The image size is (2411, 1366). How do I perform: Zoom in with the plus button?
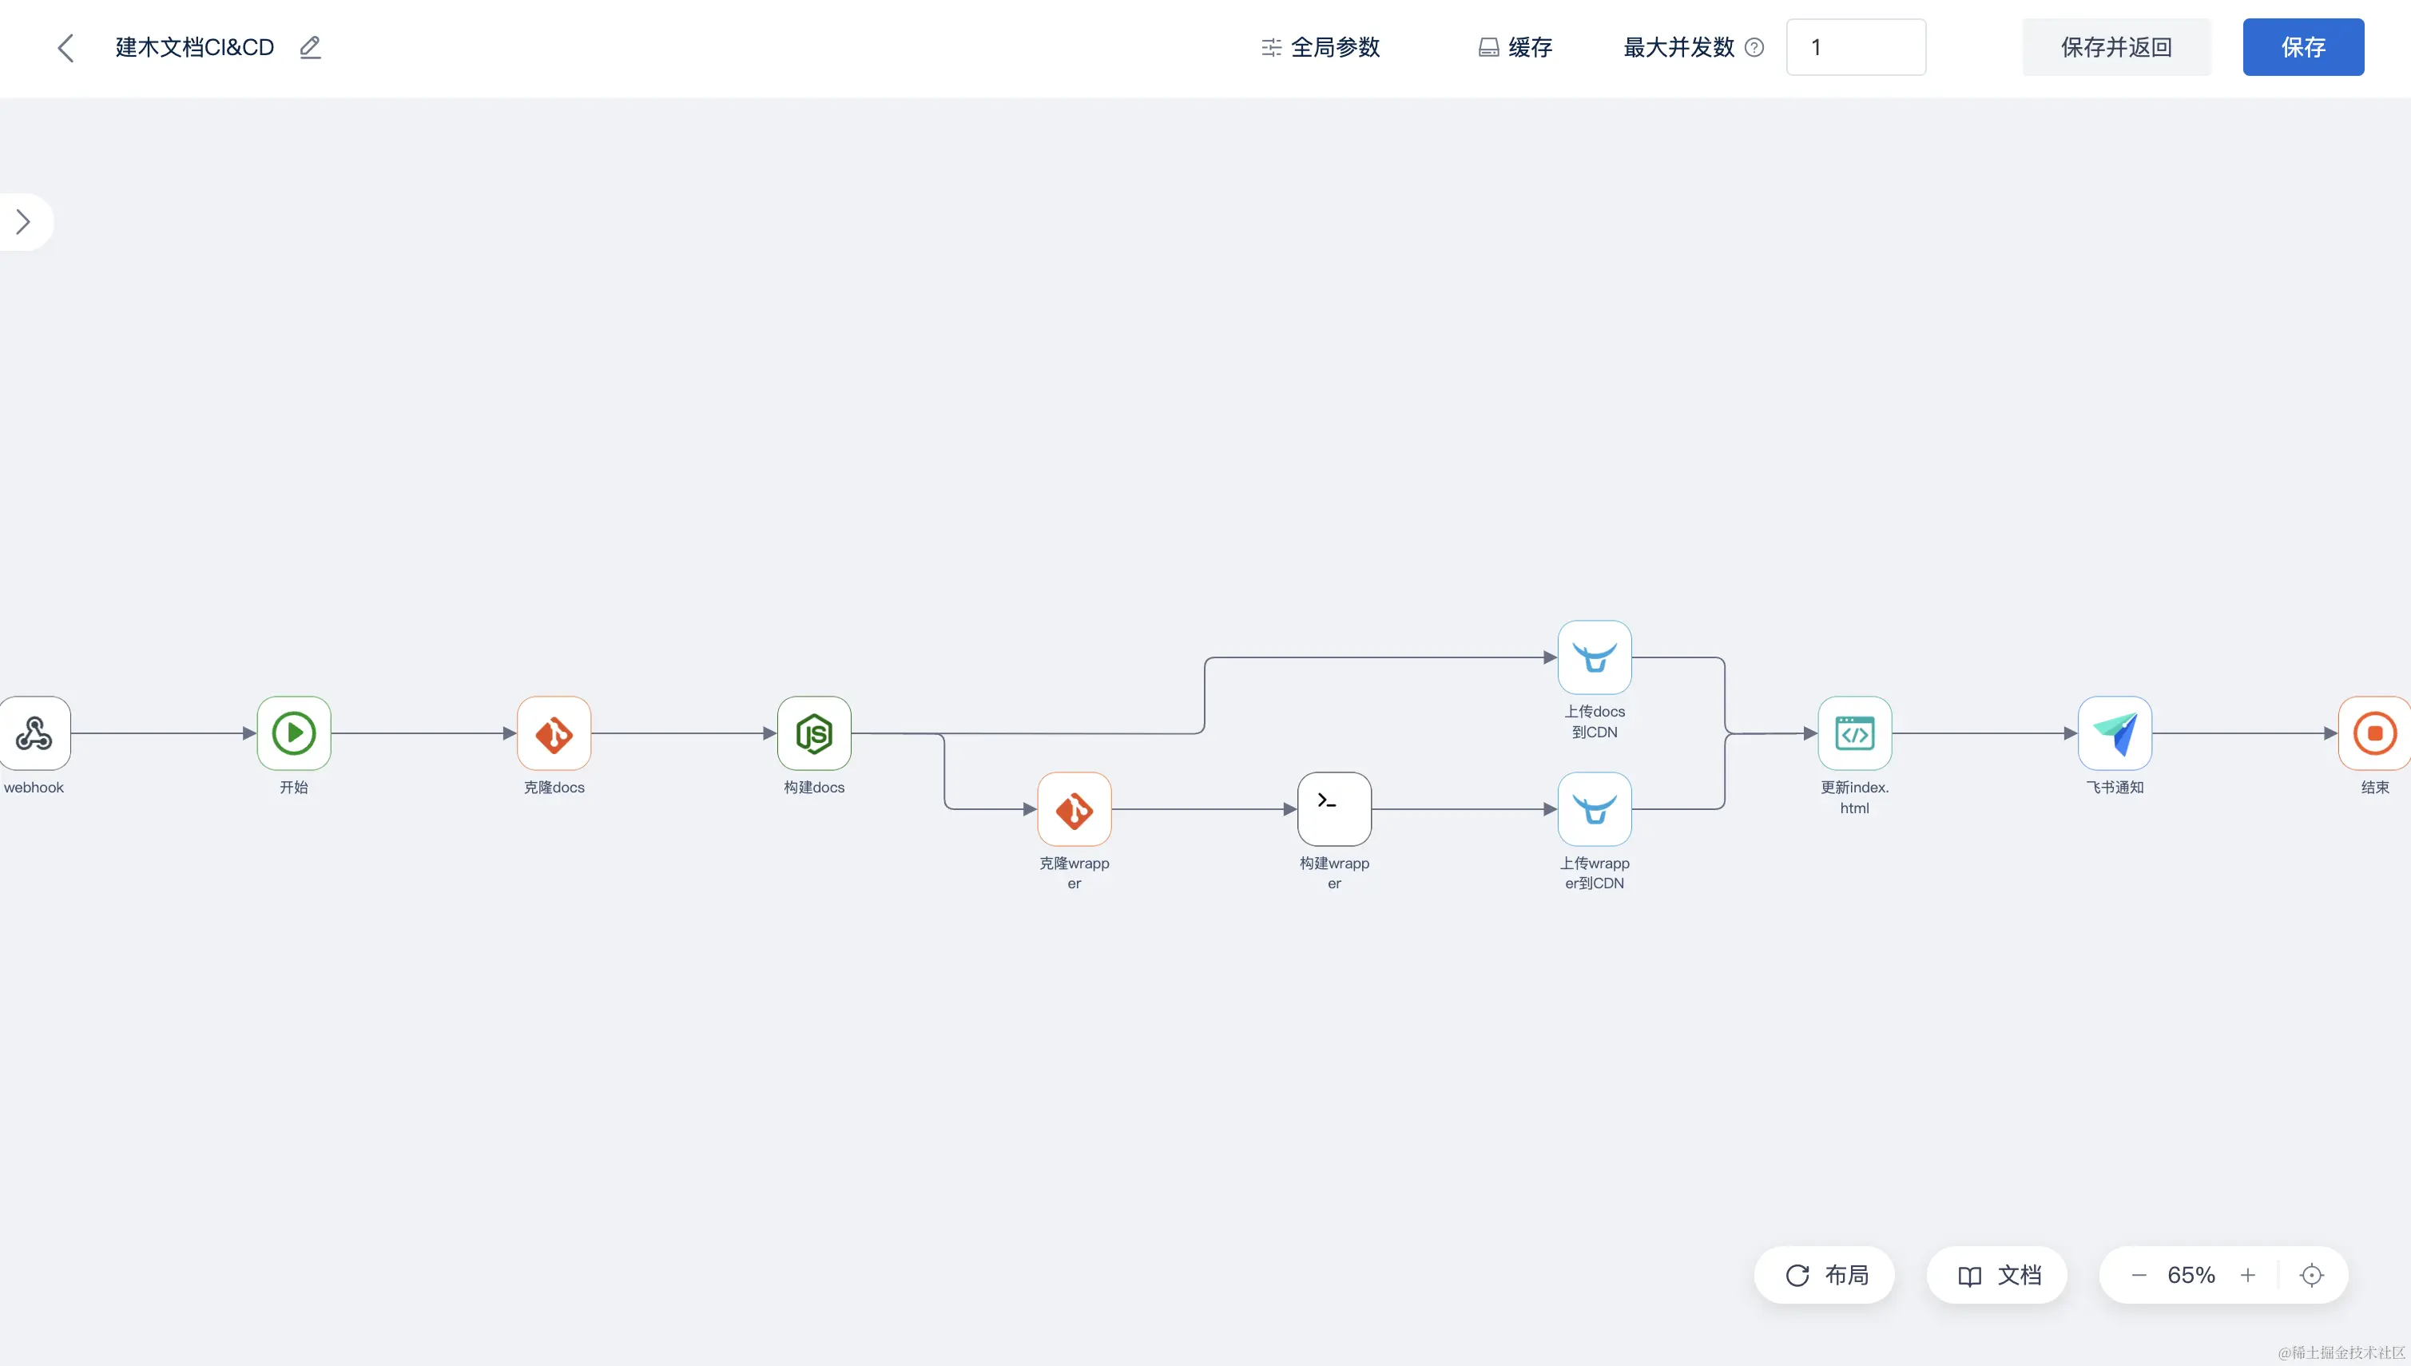[2246, 1275]
